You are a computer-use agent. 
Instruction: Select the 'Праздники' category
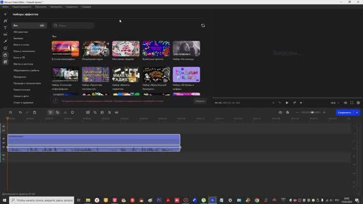coord(20,77)
